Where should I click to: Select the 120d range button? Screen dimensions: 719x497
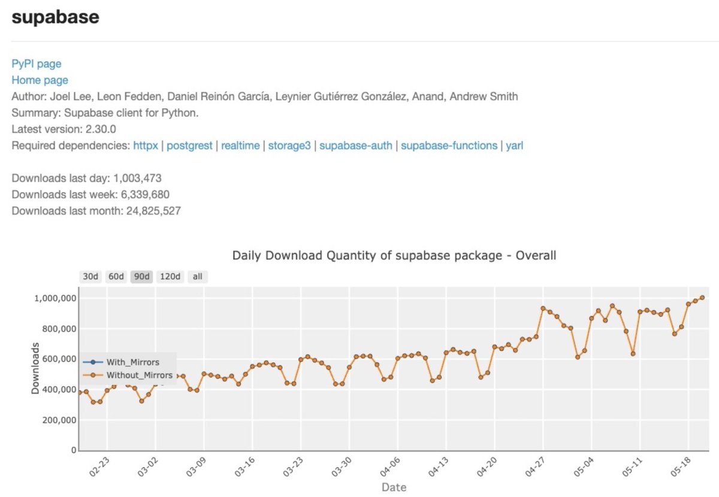170,276
